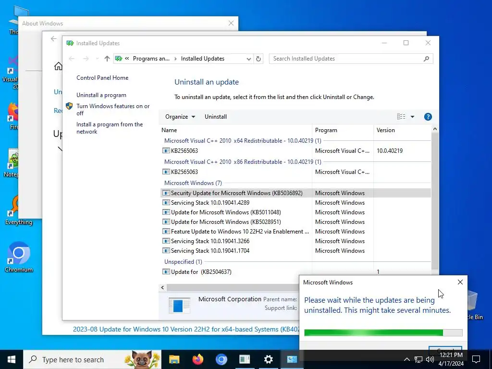
Task: Click the network icon in system tray
Action: point(418,359)
